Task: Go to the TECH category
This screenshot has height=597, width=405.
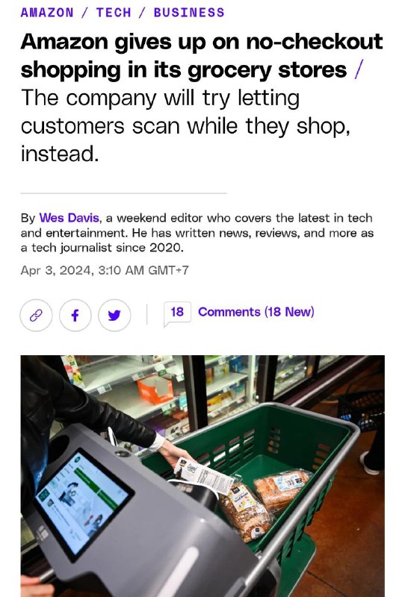Action: [114, 13]
